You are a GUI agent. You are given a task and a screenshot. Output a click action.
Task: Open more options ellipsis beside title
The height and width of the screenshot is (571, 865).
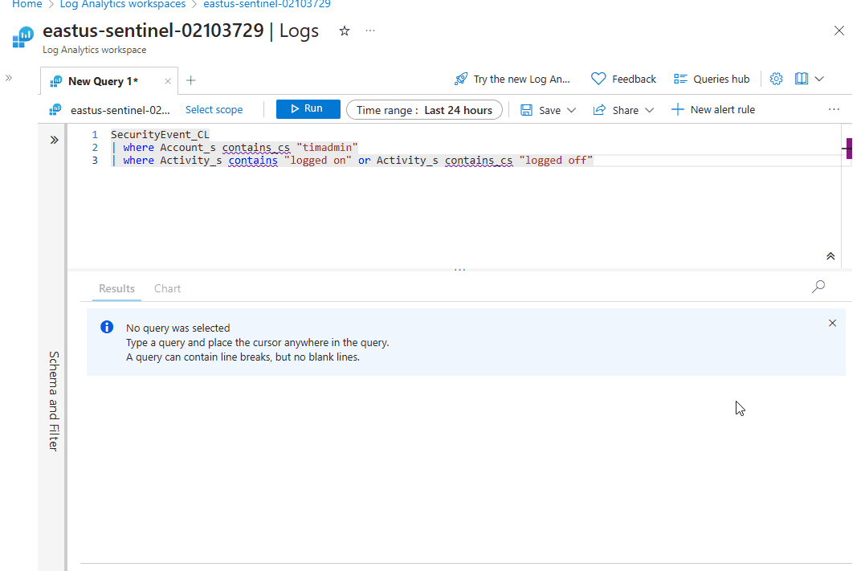click(x=370, y=31)
